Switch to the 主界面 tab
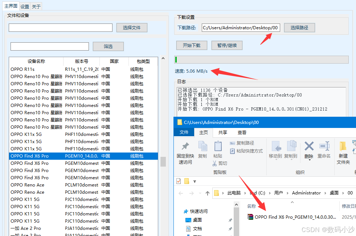Image resolution: width=356 pixels, height=236 pixels. pos(11,6)
